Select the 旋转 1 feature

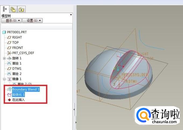(17, 58)
